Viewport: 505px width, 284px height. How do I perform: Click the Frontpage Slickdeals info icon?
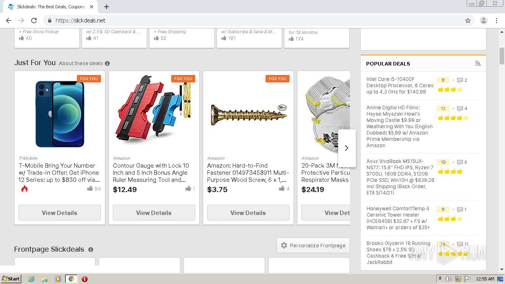pos(91,250)
